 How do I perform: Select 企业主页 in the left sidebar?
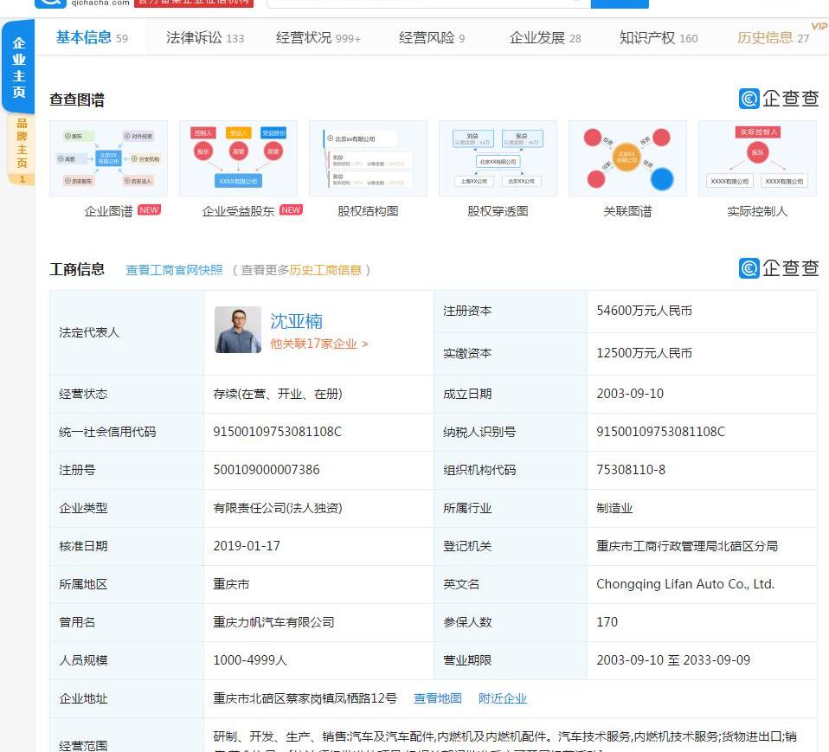pos(18,67)
